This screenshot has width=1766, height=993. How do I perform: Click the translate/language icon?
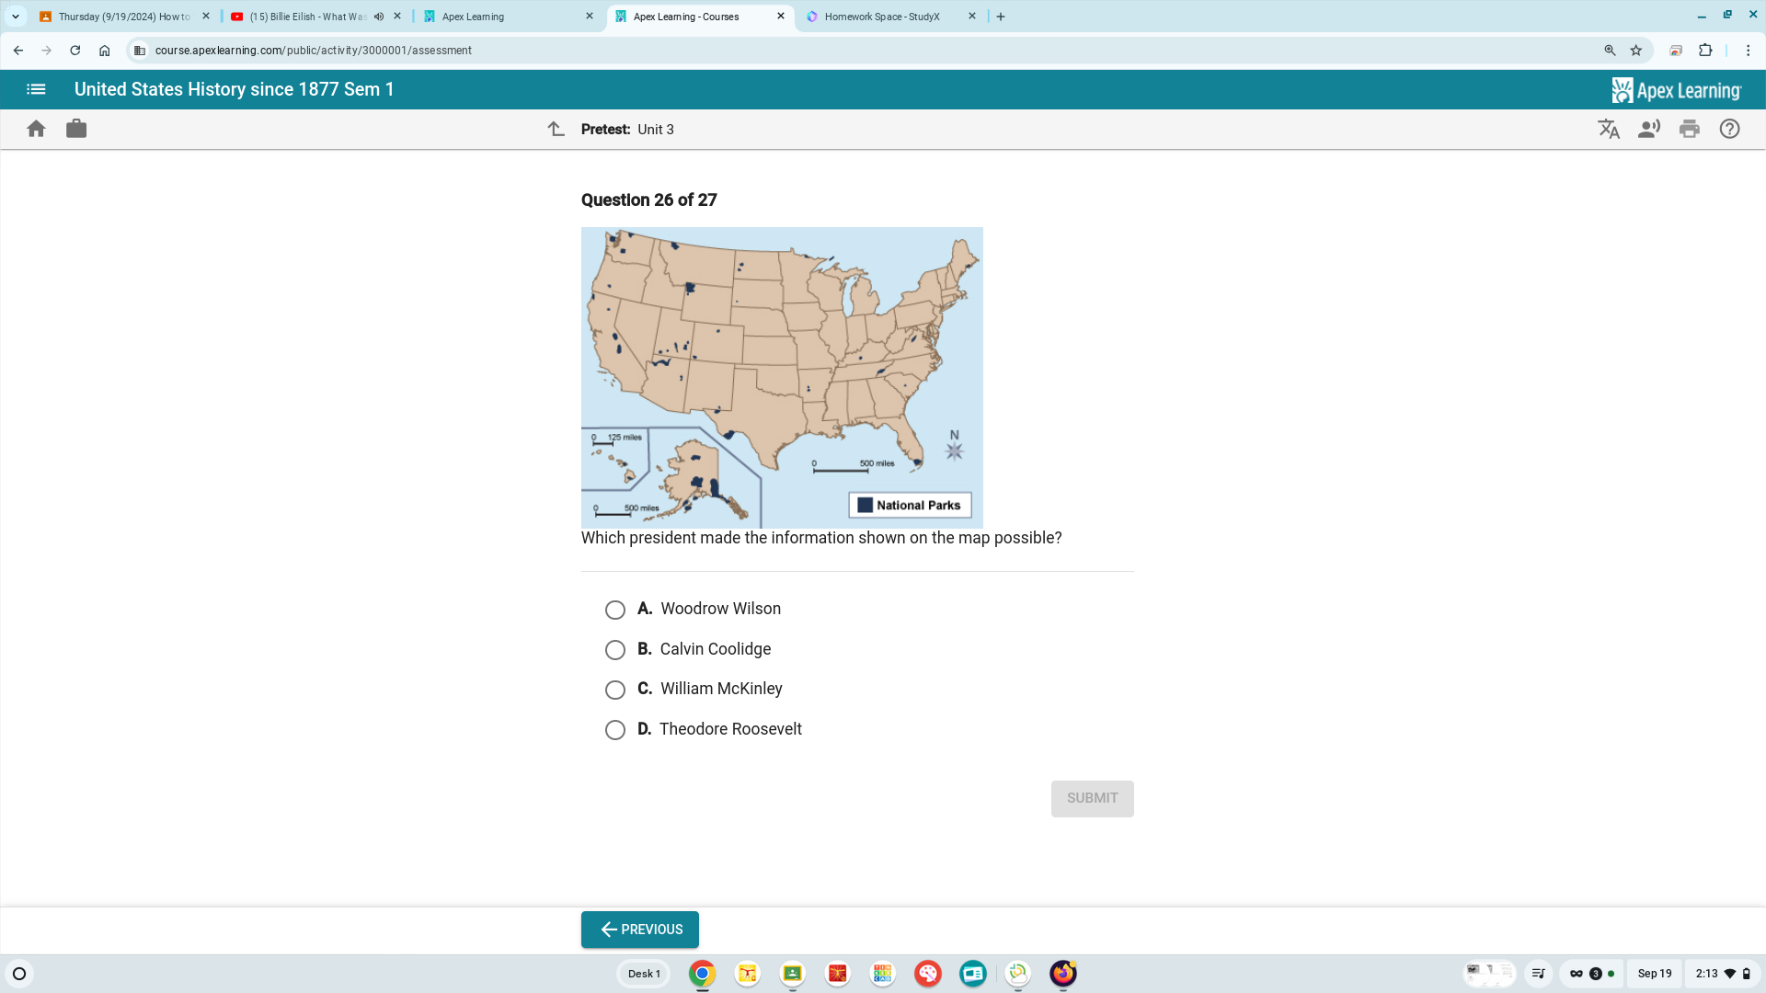click(1607, 129)
